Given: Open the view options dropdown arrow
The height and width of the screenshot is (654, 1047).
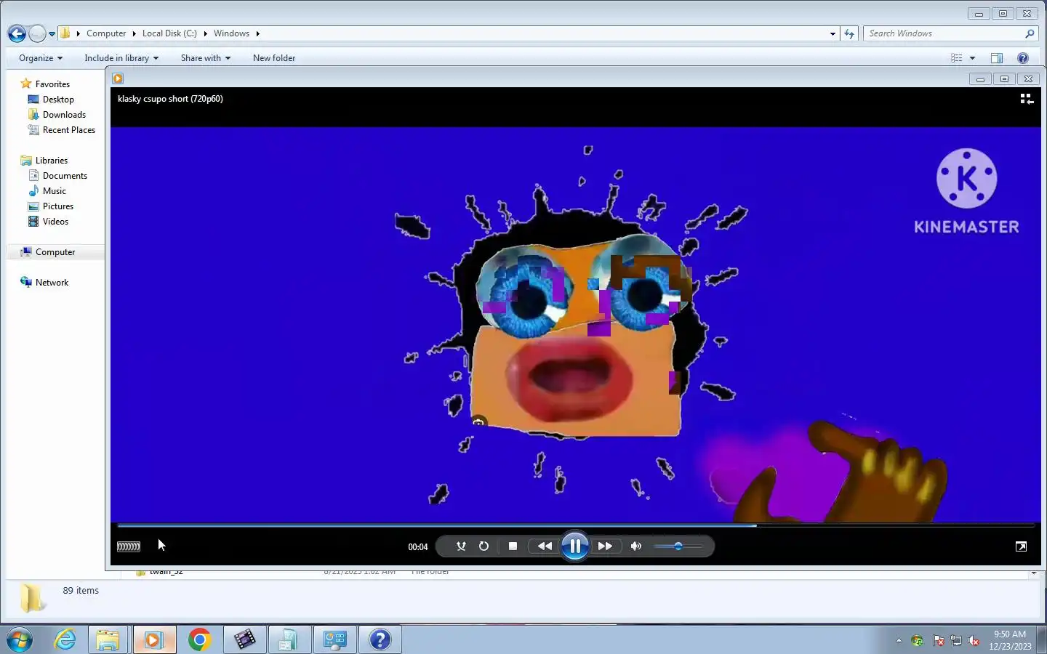Looking at the screenshot, I should click(x=972, y=58).
